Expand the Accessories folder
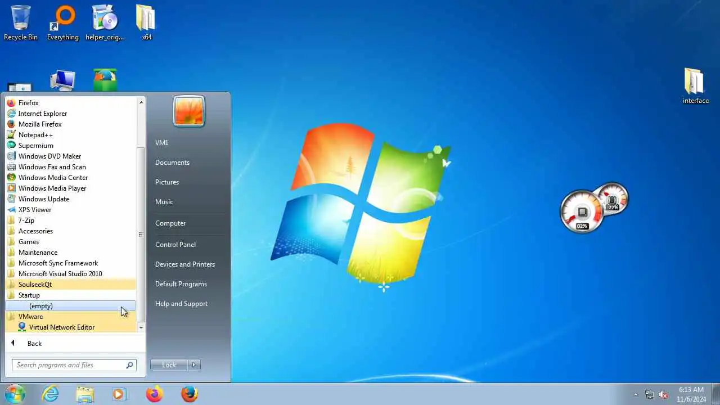The height and width of the screenshot is (405, 720). pyautogui.click(x=70, y=231)
